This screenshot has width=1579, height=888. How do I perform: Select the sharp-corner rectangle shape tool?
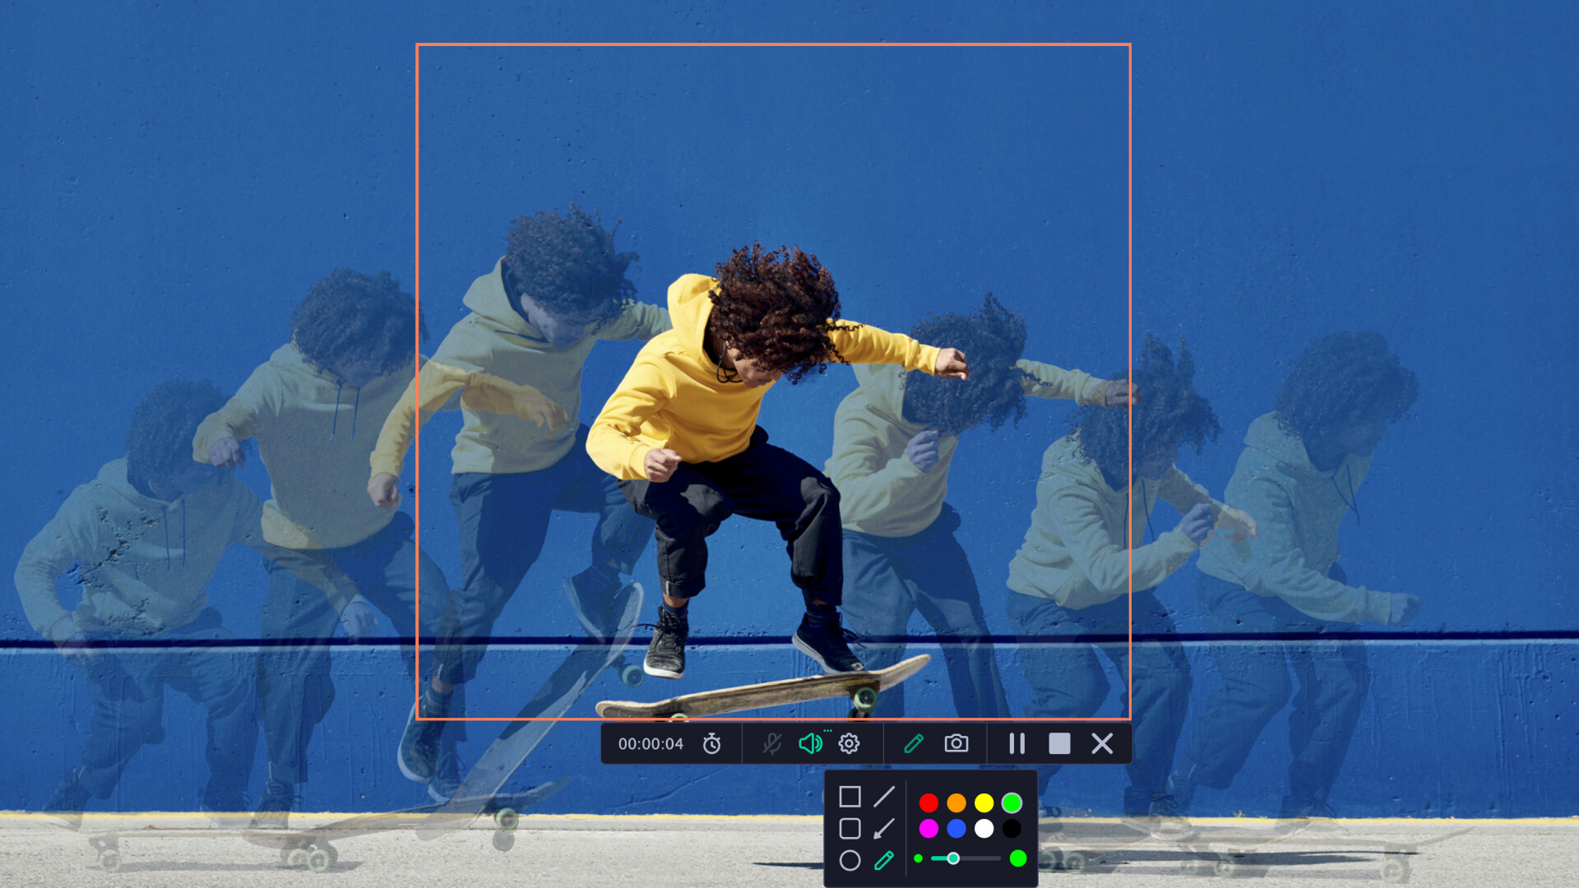coord(850,797)
